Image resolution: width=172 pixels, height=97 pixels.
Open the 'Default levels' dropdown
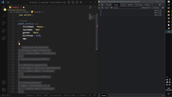point(146,8)
